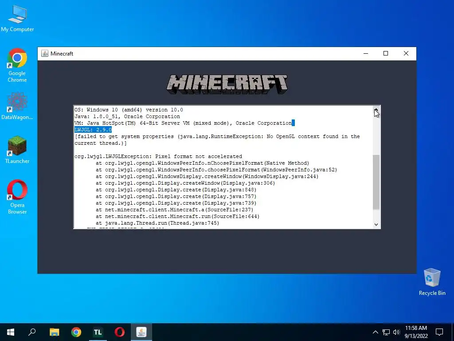
Task: Open taskbar search magnifier
Action: pyautogui.click(x=32, y=332)
